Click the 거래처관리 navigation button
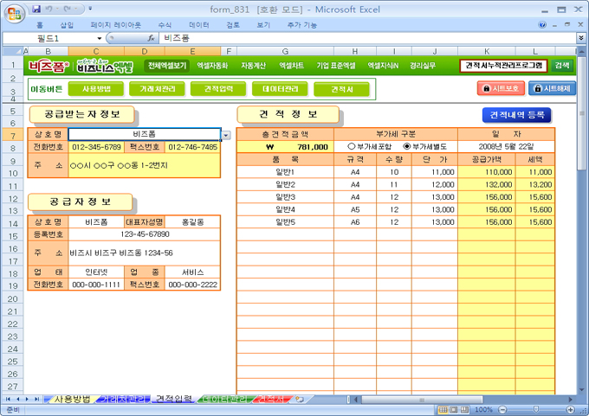 coord(157,88)
